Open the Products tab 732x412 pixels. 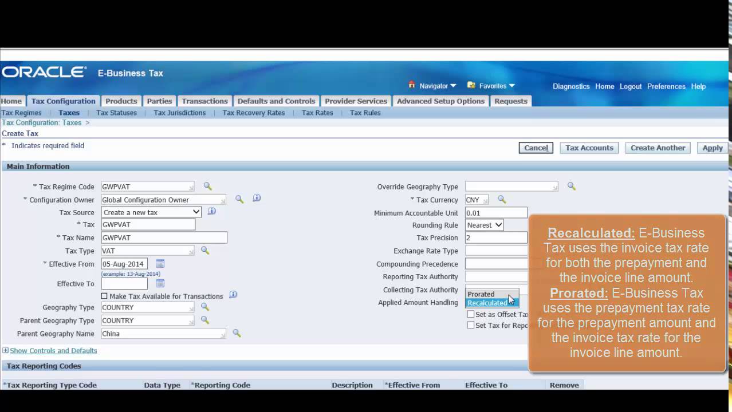(x=121, y=101)
